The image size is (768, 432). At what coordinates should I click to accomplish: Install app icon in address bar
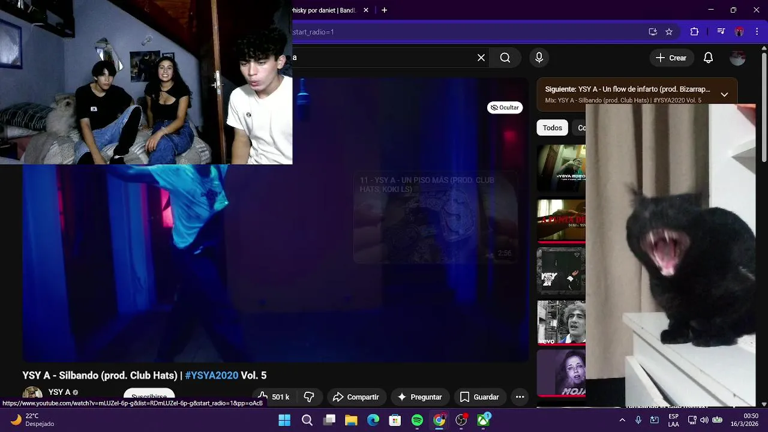pos(653,32)
